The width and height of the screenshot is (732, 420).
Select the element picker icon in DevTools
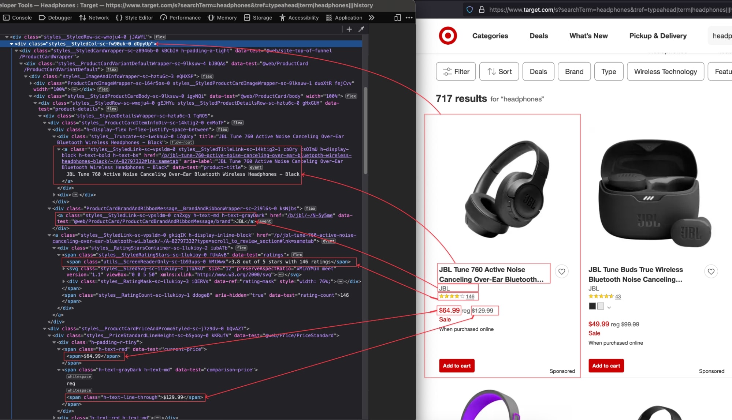tap(361, 29)
